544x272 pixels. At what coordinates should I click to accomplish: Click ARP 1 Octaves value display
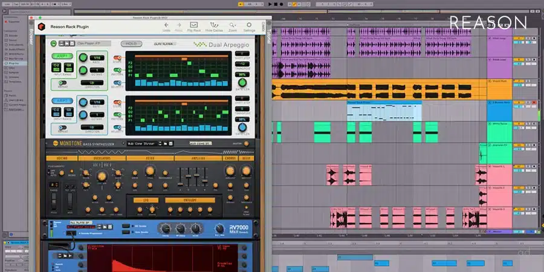click(97, 71)
